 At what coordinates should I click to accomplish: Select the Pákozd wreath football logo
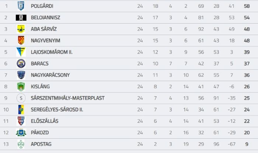pos(21,133)
